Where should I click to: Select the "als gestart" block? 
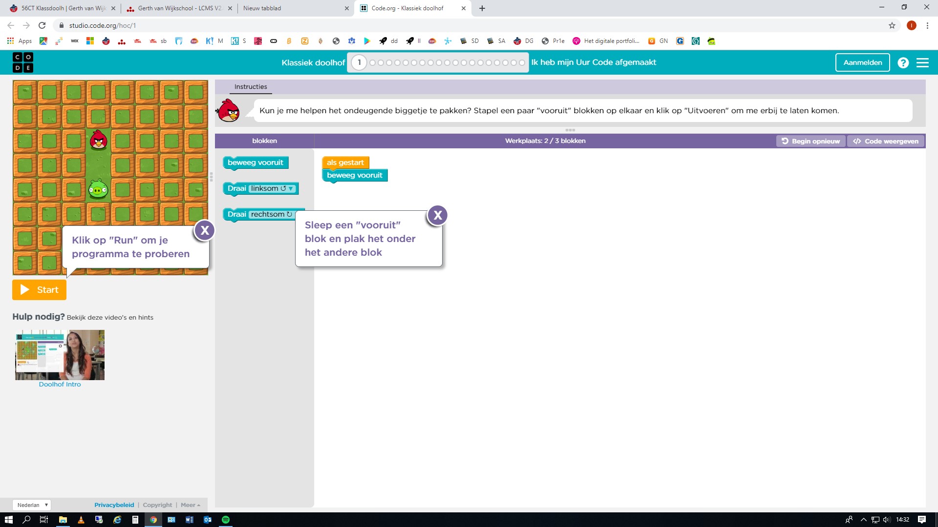[345, 162]
